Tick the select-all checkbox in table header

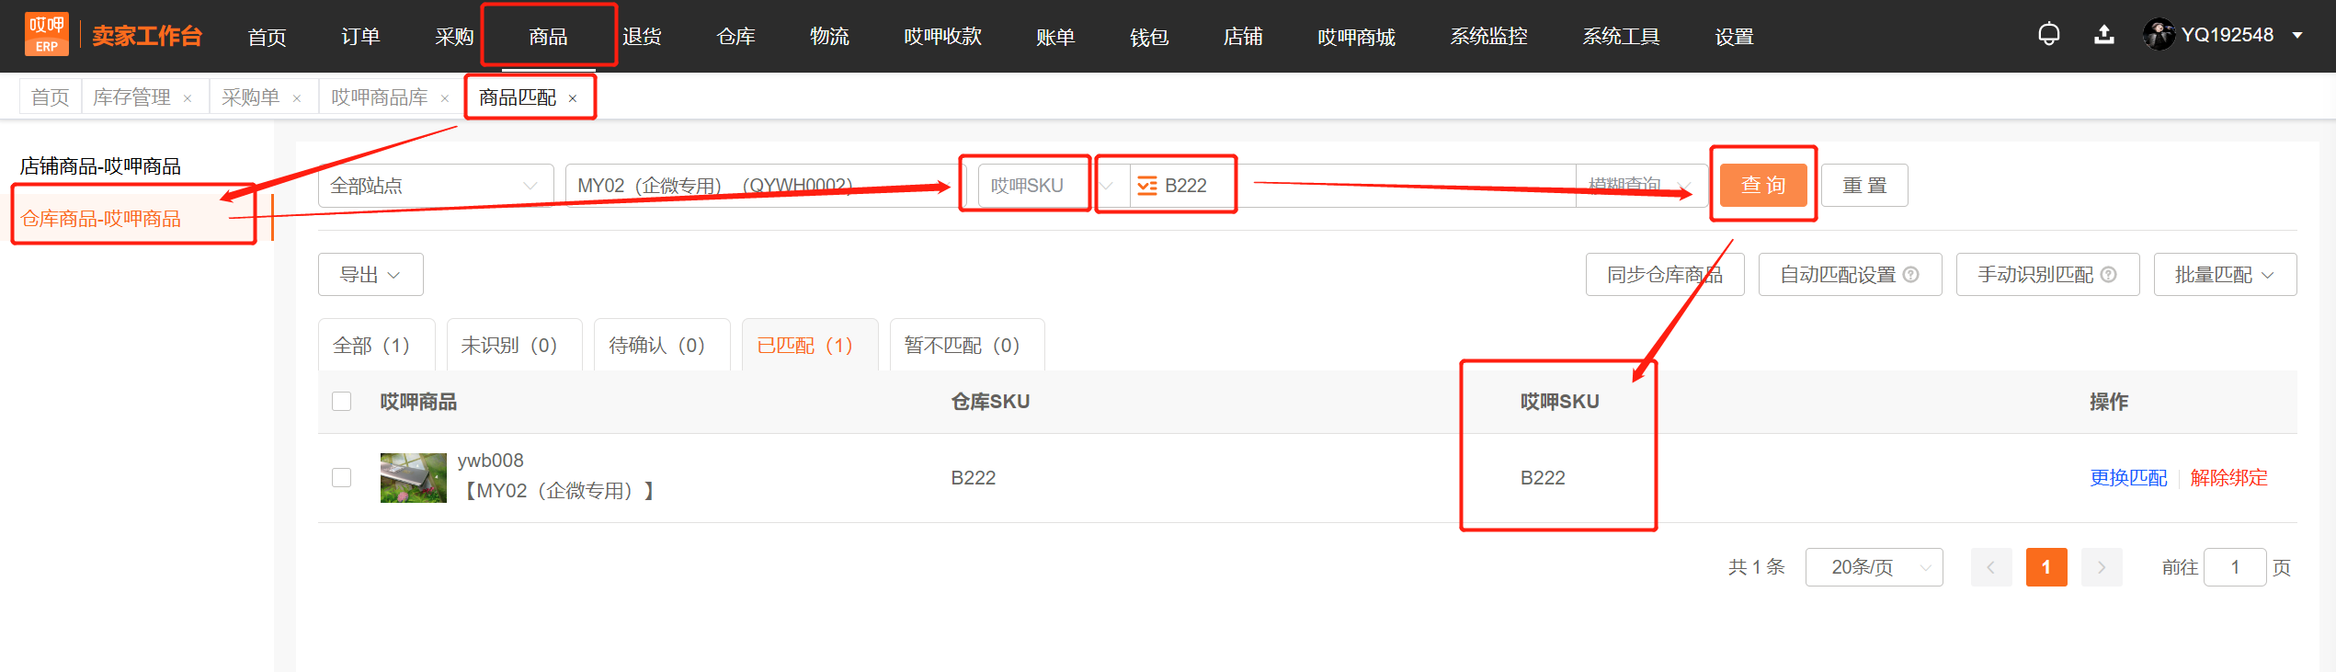point(342,402)
